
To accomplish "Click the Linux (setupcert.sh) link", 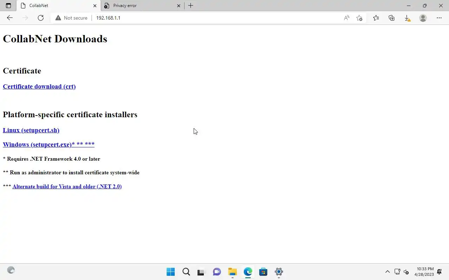I will 31,130.
